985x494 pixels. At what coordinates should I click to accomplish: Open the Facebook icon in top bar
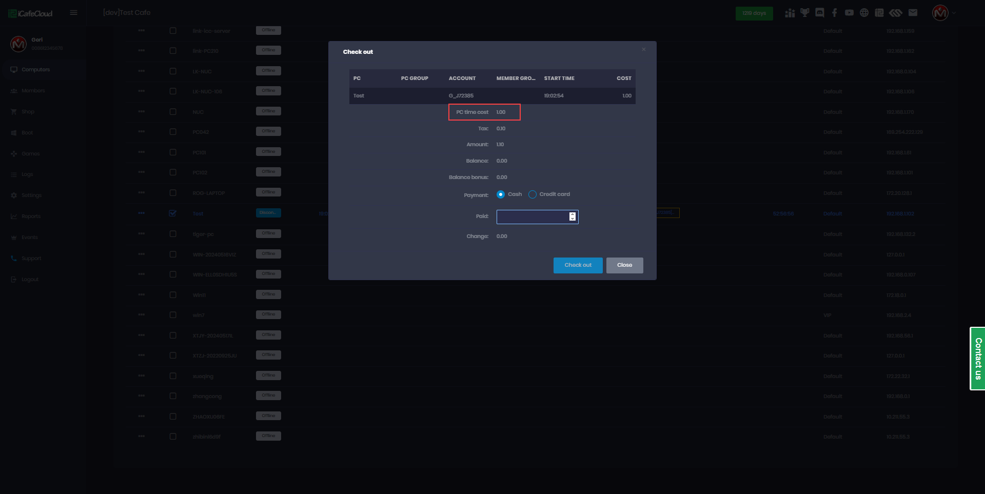(x=835, y=13)
